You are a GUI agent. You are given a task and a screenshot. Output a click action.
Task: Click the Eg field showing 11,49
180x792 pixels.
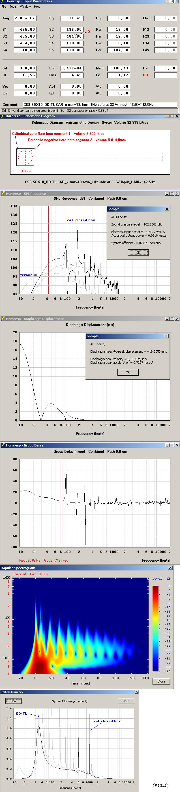[72, 18]
